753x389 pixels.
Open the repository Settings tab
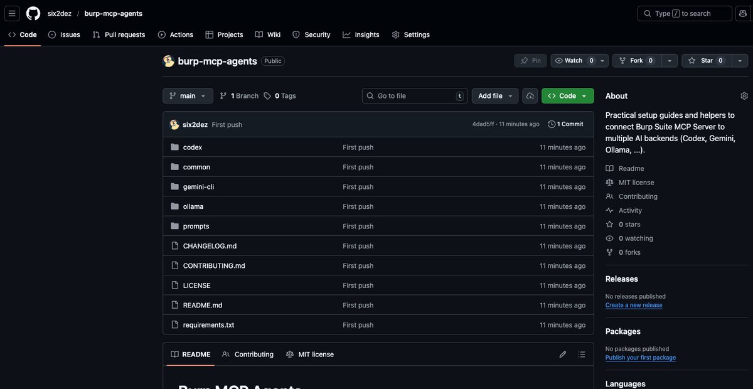pyautogui.click(x=411, y=35)
